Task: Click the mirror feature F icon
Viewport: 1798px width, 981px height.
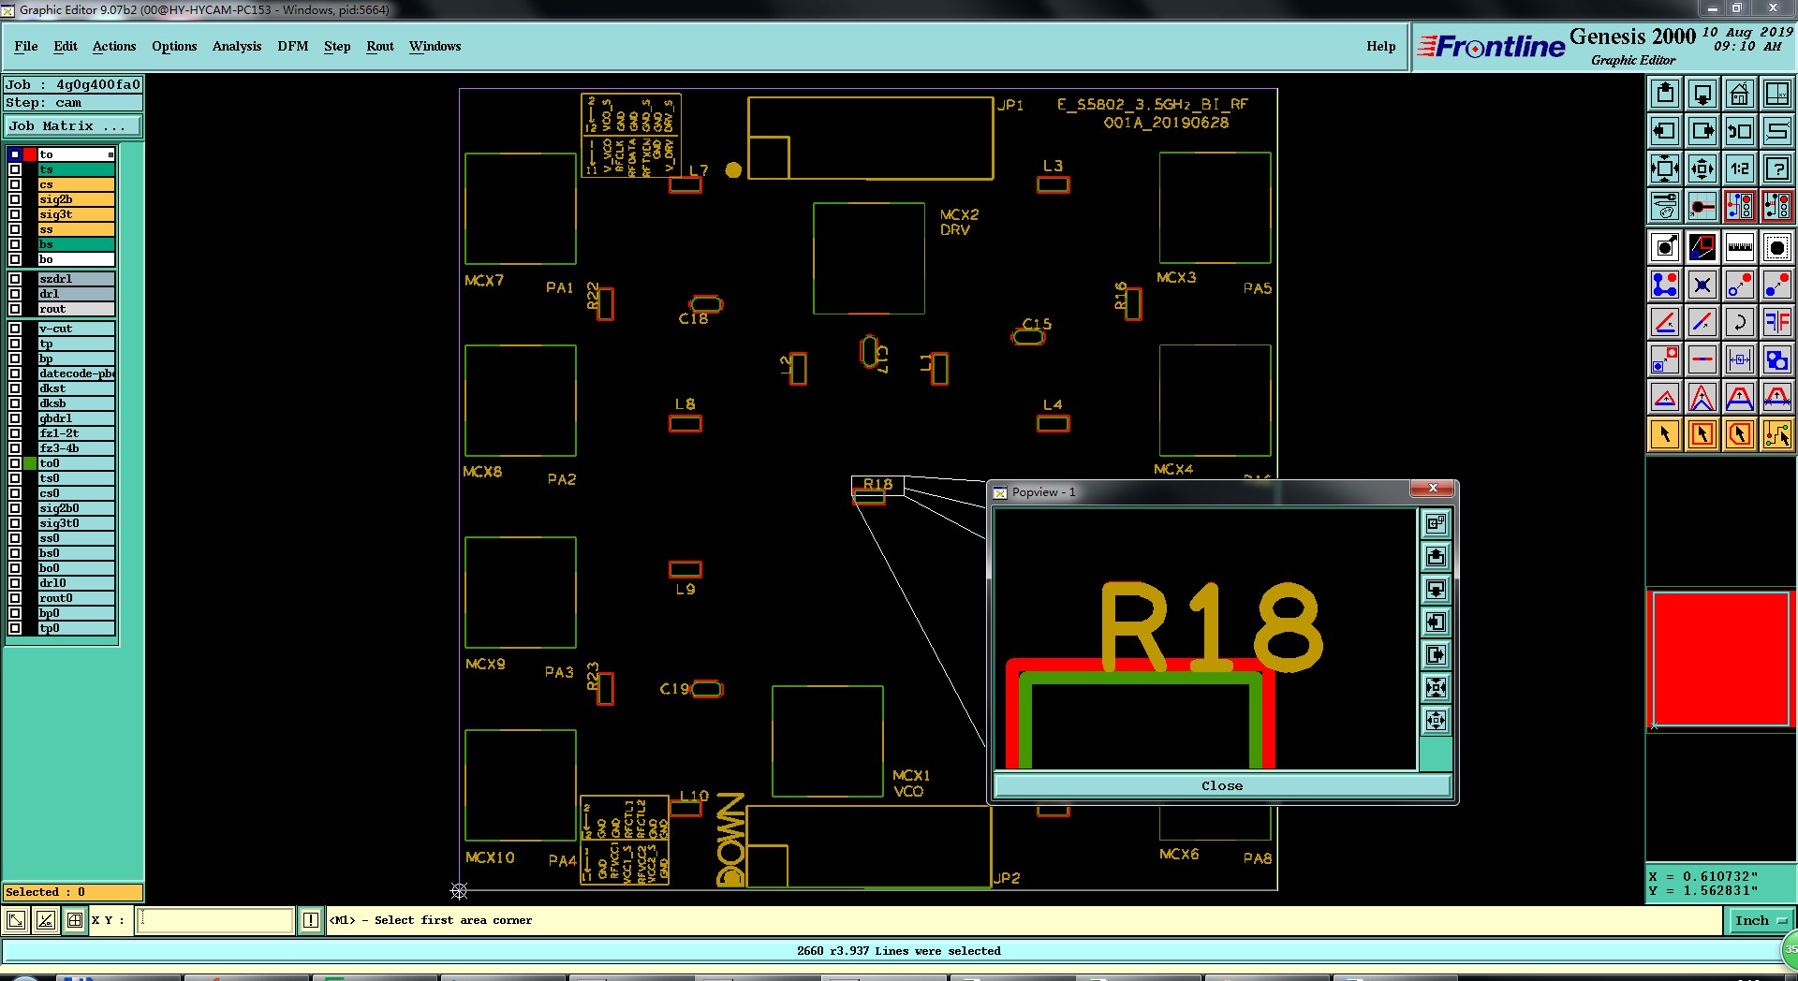Action: pyautogui.click(x=1777, y=322)
